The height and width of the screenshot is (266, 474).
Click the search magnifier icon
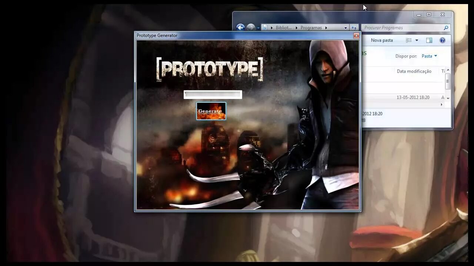pos(446,28)
